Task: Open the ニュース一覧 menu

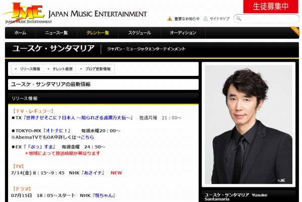Action: 56,33
